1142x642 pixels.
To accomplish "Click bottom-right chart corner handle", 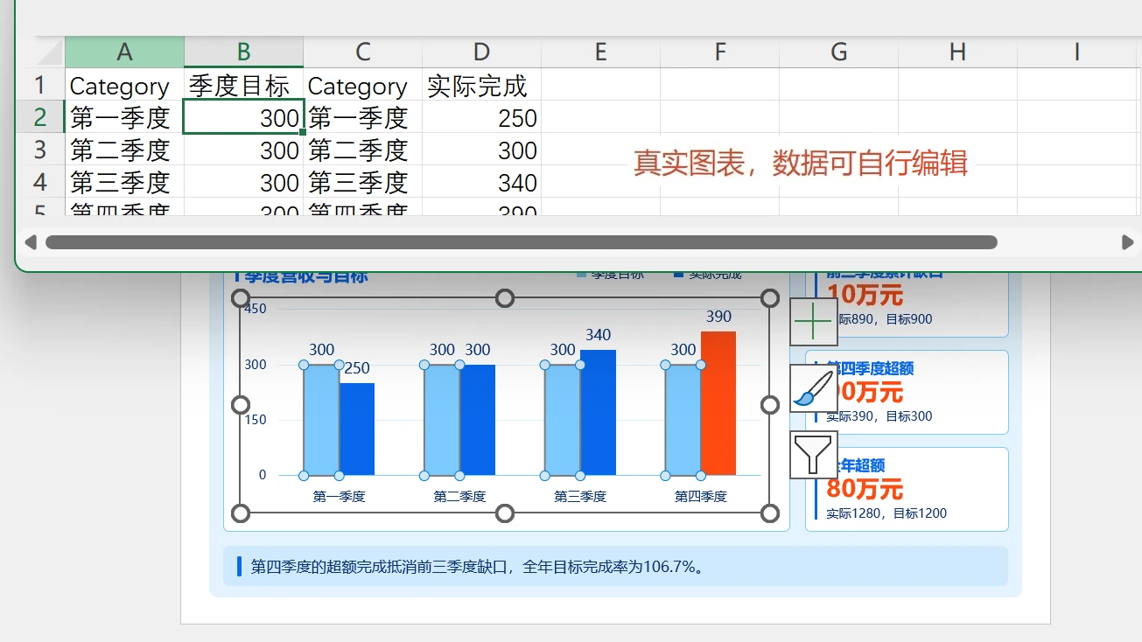I will 770,513.
